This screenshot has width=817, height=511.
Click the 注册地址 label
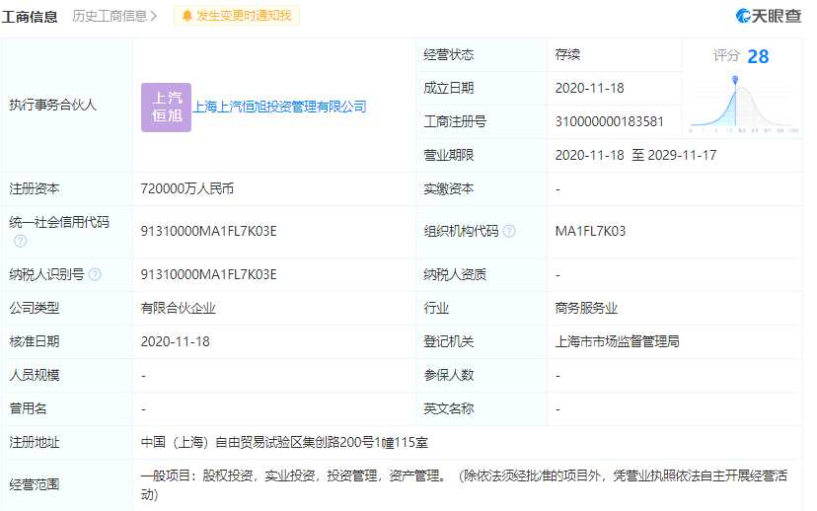tap(34, 442)
